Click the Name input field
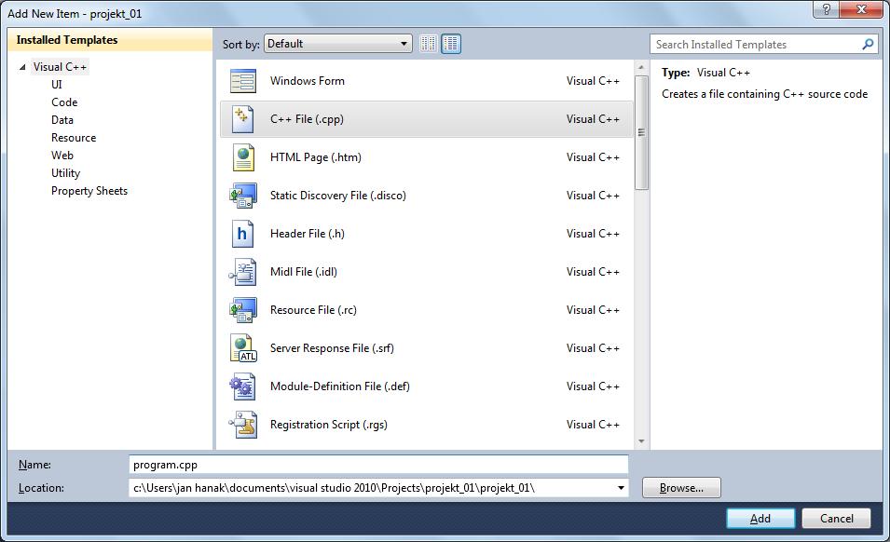Image resolution: width=890 pixels, height=542 pixels. click(378, 465)
